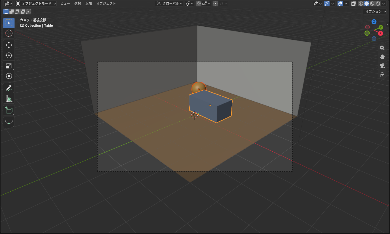Switch to wireframe viewport shading
The height and width of the screenshot is (234, 390).
(361, 4)
